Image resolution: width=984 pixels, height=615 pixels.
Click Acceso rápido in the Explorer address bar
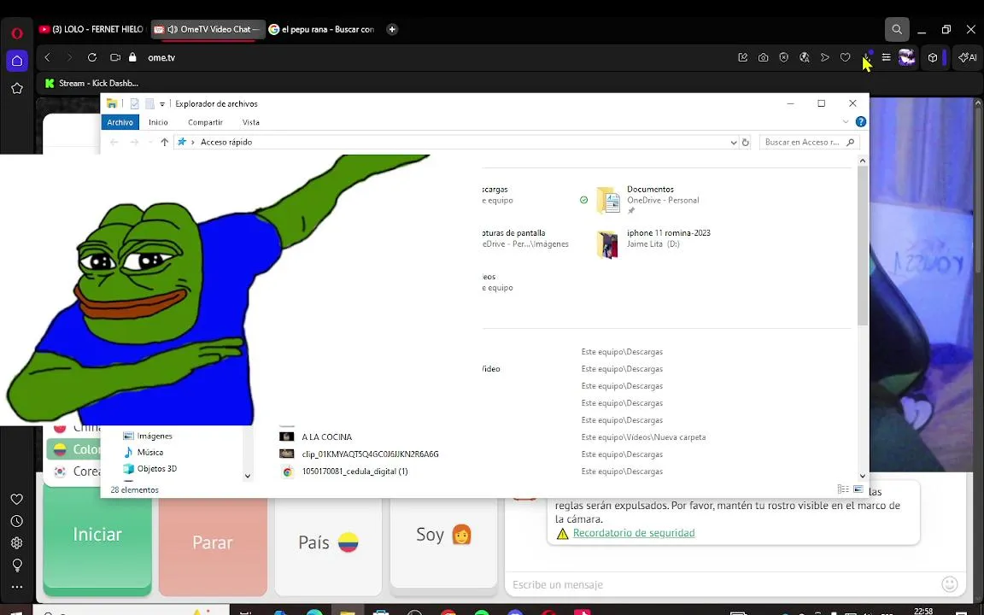(x=225, y=143)
